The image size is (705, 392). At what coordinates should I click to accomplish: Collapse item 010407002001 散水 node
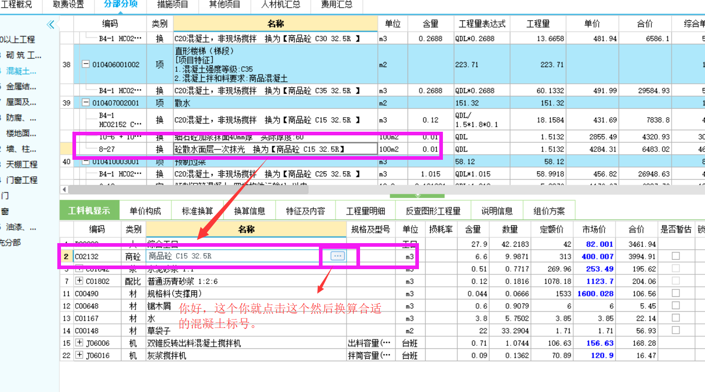86,103
